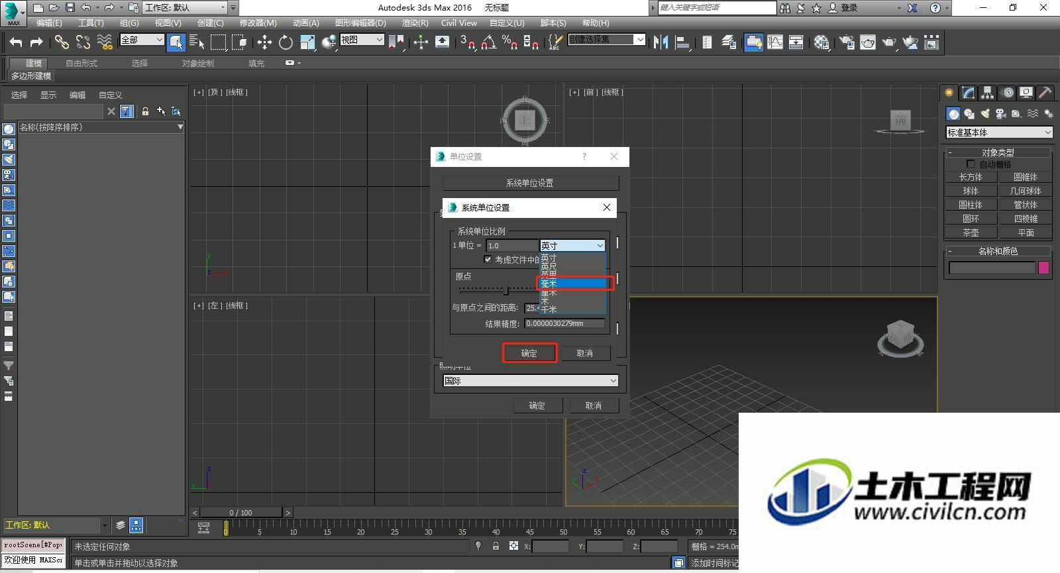Screen dimensions: 1060x573
Task: Click the 原点 origin slider handle
Action: [507, 289]
